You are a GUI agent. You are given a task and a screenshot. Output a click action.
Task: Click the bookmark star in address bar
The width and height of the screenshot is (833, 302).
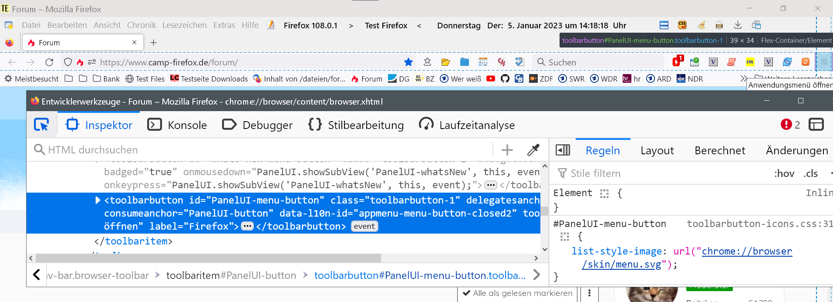tap(408, 62)
